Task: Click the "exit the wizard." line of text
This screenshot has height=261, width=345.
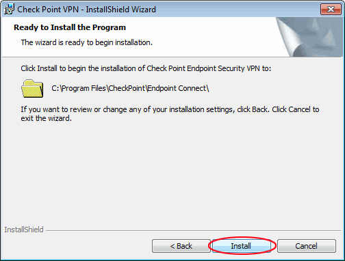Action: 47,118
